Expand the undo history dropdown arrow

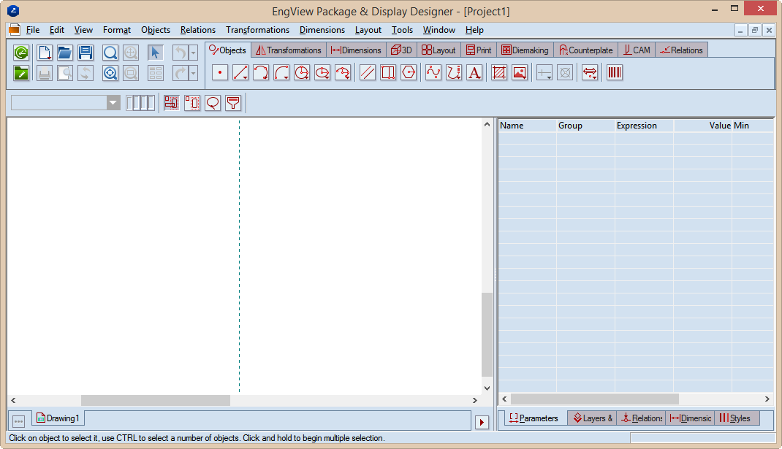click(x=194, y=53)
